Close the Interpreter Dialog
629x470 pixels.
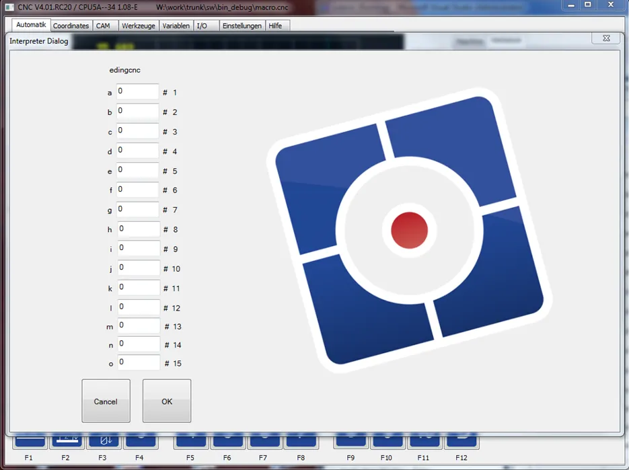[x=607, y=38]
